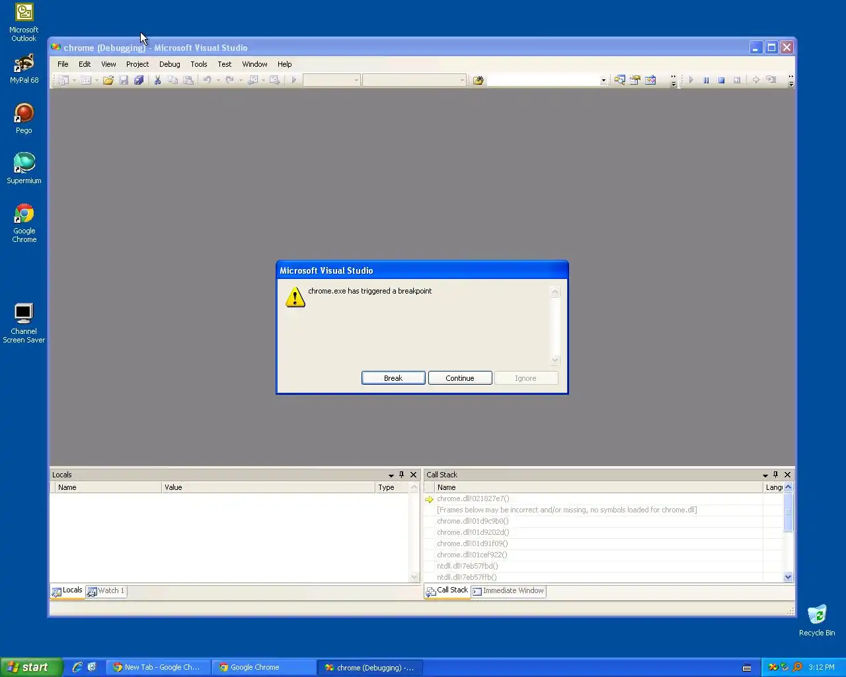The height and width of the screenshot is (677, 846).
Task: Click the Break All pause icon
Action: (706, 80)
